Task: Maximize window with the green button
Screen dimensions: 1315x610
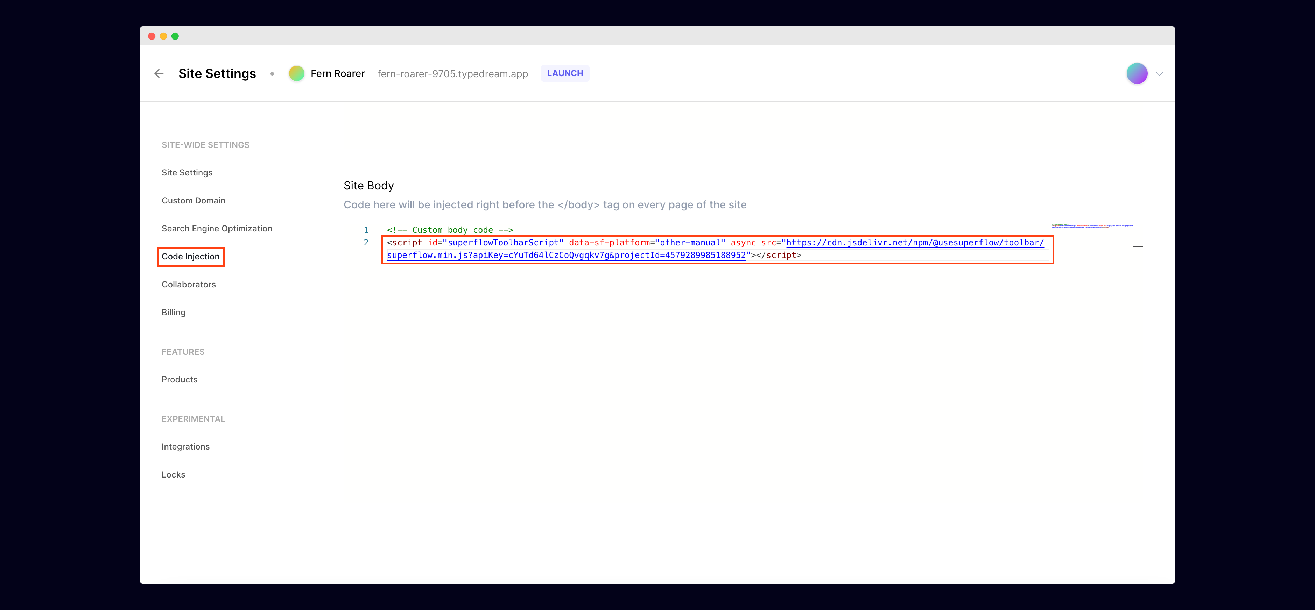Action: [175, 36]
